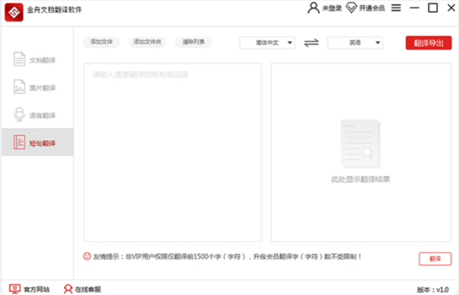Viewport: 459px width, 295px height.
Task: Expand the 简体中文 source language dropdown
Action: (x=267, y=43)
